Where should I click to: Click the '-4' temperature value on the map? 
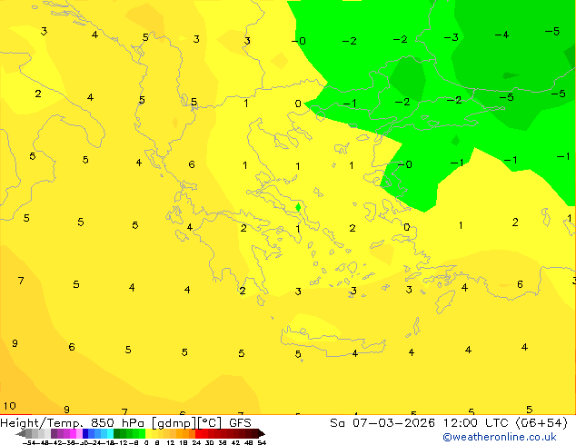pos(502,35)
